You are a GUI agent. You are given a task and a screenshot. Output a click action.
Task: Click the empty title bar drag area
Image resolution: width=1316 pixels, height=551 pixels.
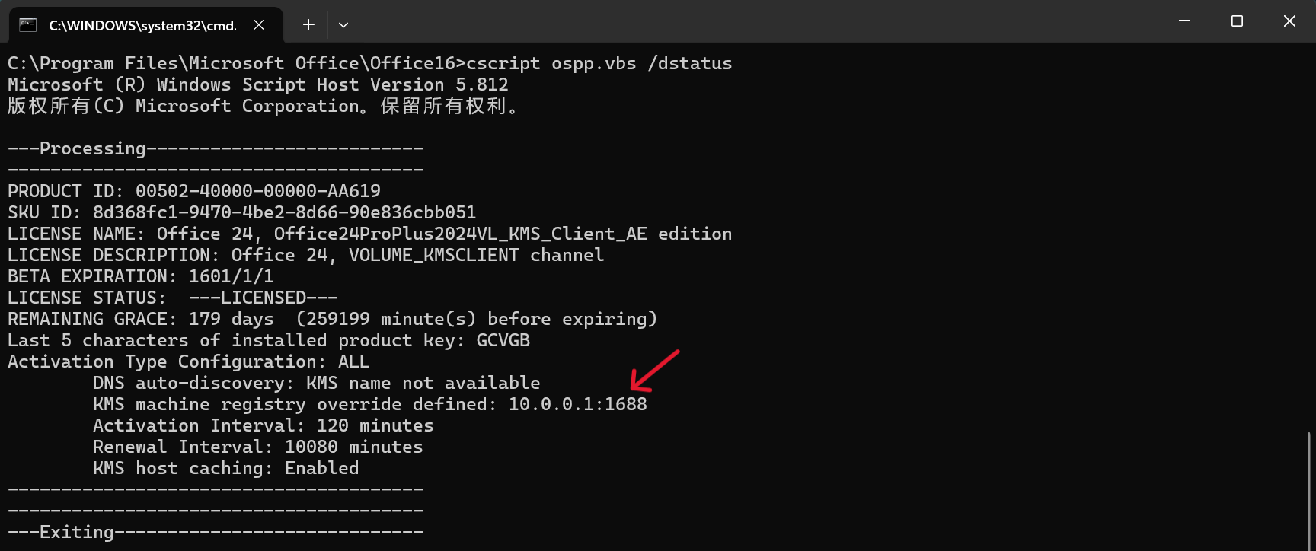point(754,21)
